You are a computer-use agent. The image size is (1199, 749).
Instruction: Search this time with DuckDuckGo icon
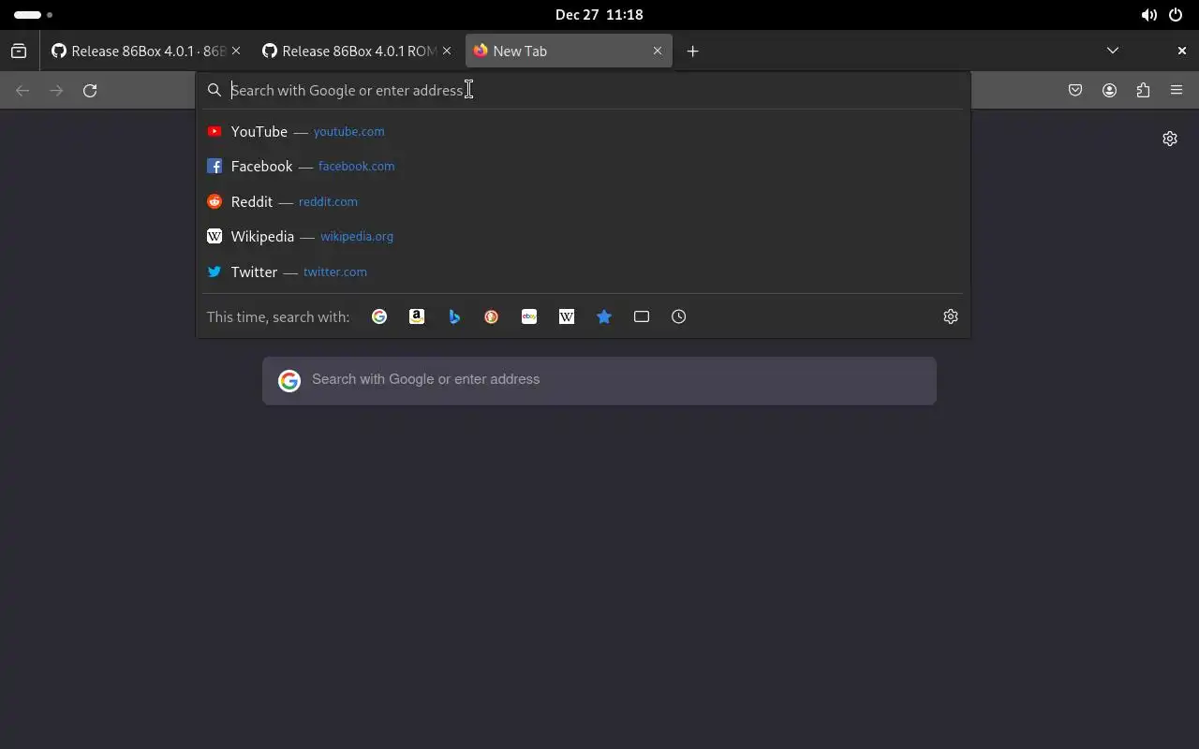pyautogui.click(x=492, y=316)
